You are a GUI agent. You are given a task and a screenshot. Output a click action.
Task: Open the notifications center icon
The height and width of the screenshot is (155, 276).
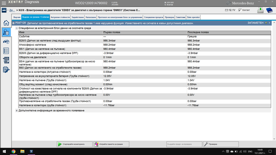[270, 151]
